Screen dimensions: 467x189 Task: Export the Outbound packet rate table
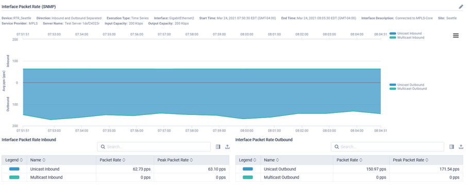(461, 146)
